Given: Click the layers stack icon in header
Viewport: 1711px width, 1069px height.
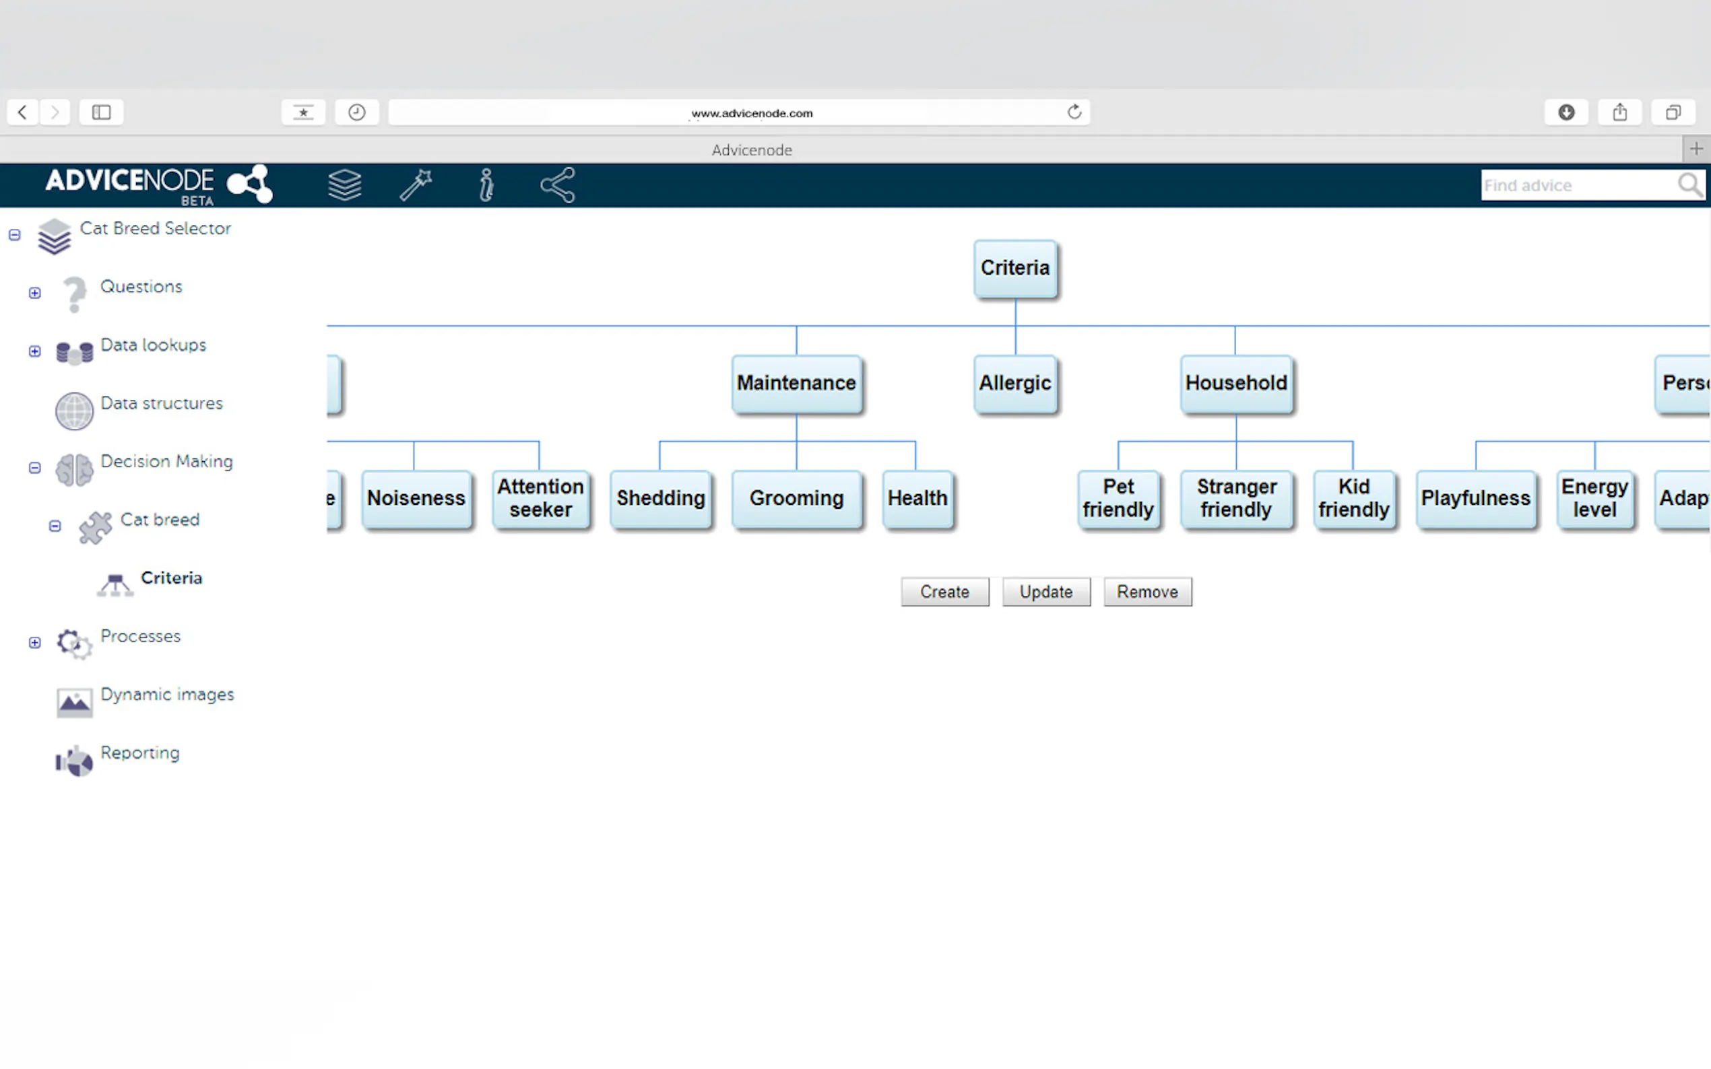Looking at the screenshot, I should [344, 185].
